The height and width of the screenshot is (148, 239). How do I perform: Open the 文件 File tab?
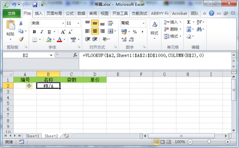pyautogui.click(x=12, y=13)
